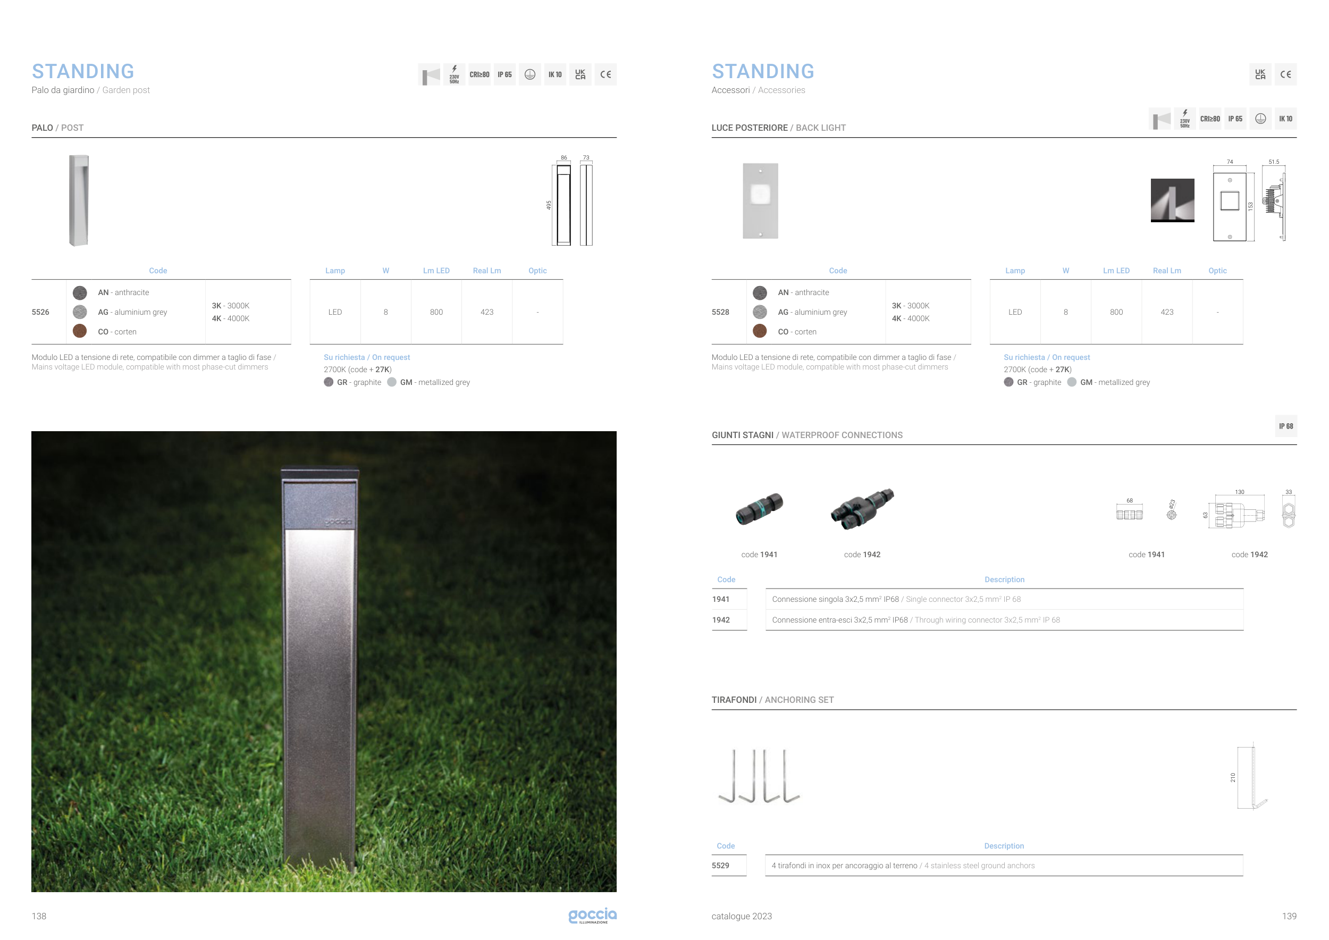Click code 5529 in anchoring table

(720, 866)
